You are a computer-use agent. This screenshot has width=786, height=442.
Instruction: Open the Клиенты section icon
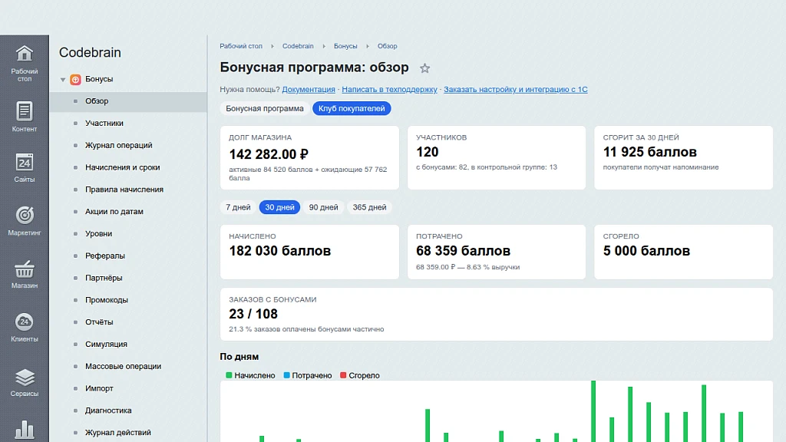[24, 322]
